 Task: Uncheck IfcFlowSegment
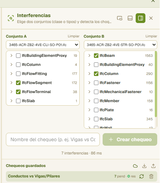pyautogui.click(x=18, y=83)
